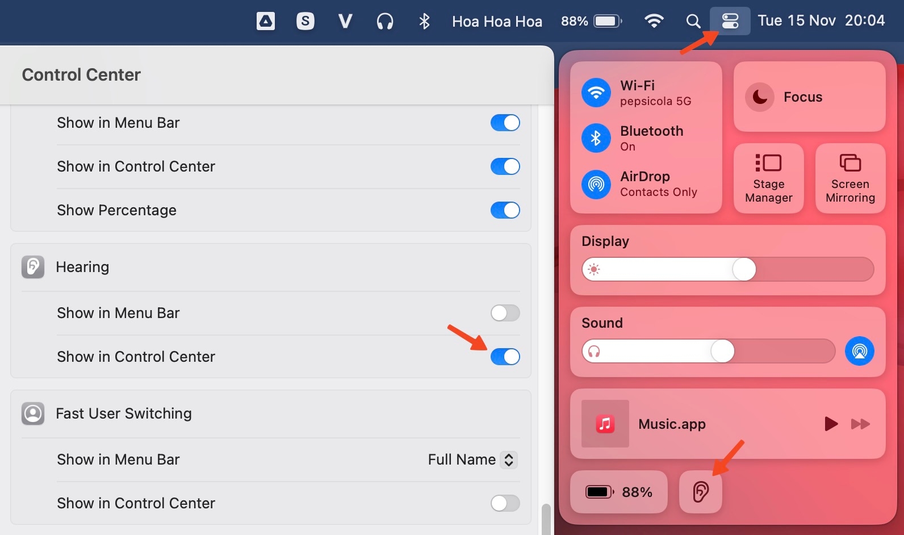
Task: Disable Hearing Show in Control Center switch
Action: pos(505,357)
